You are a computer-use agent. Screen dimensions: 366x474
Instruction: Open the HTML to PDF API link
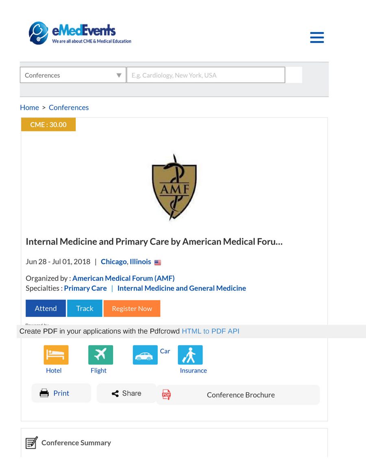pos(210,331)
